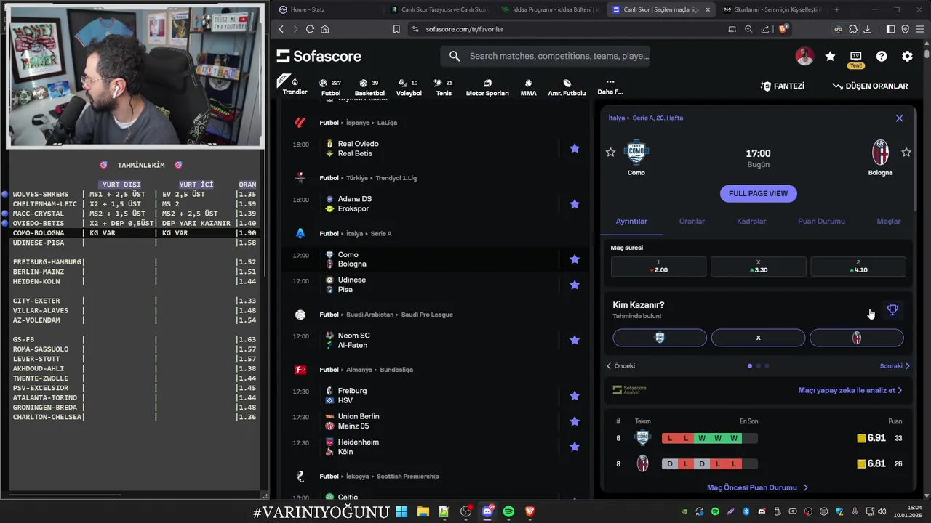The width and height of the screenshot is (931, 523).
Task: Switch to Oranlar tab
Action: click(692, 222)
